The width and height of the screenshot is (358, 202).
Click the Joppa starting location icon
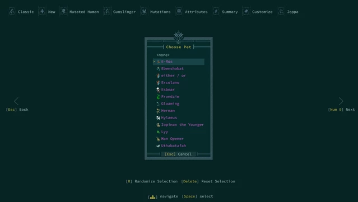pyautogui.click(x=281, y=11)
